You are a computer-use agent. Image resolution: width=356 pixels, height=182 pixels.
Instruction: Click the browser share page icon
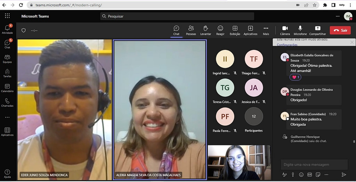pyautogui.click(x=306, y=5)
